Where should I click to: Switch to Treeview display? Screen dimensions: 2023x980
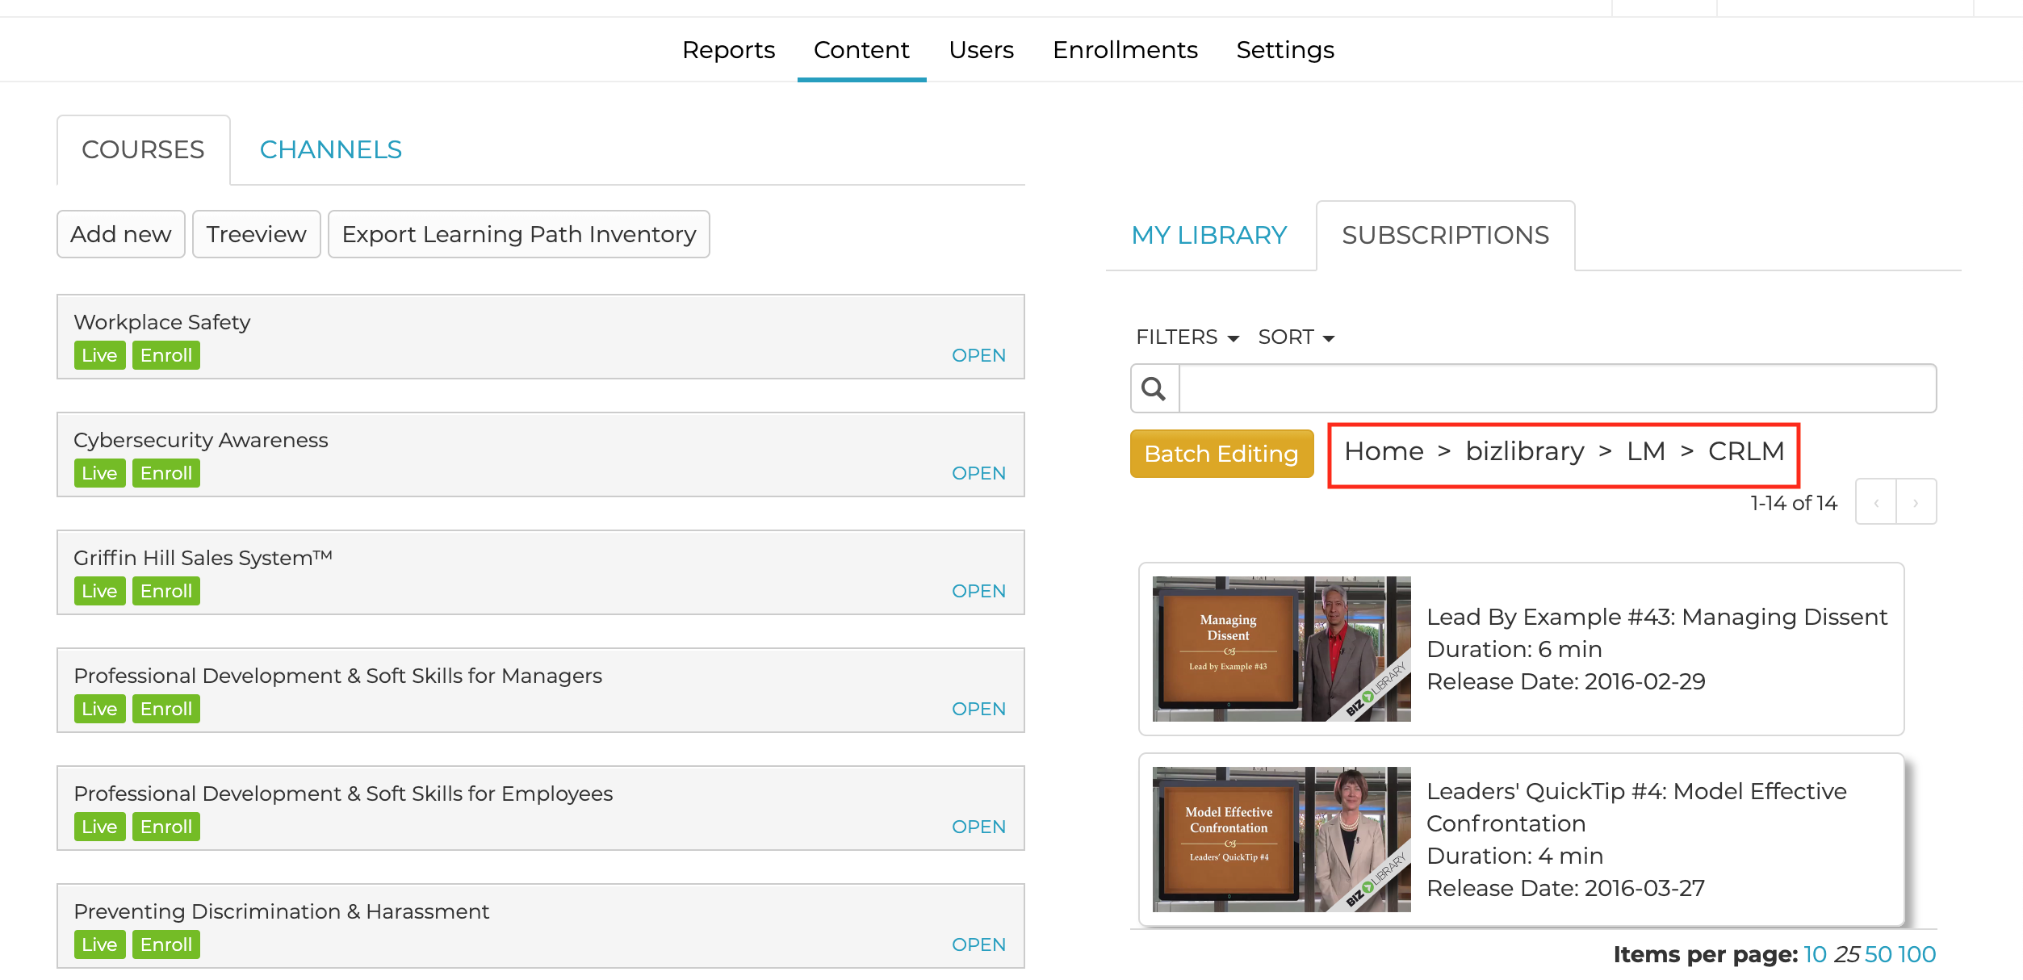click(256, 234)
